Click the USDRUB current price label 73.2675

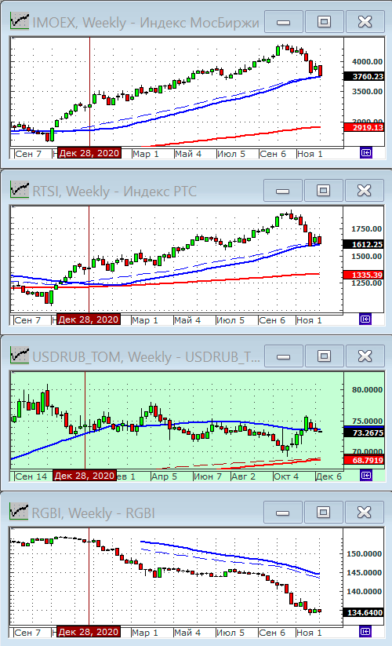point(364,432)
